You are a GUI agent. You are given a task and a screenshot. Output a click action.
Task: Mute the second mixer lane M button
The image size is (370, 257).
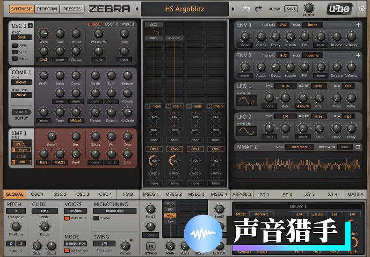tap(168, 107)
